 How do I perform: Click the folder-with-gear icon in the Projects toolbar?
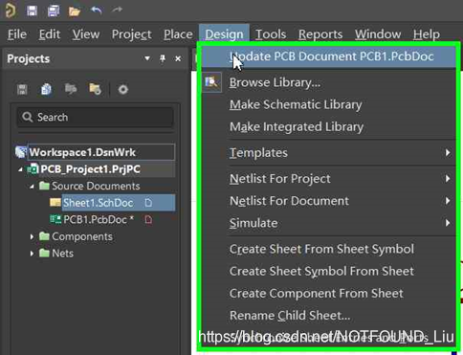[96, 89]
